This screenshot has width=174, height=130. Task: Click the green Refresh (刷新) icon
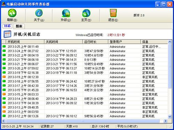12,13
